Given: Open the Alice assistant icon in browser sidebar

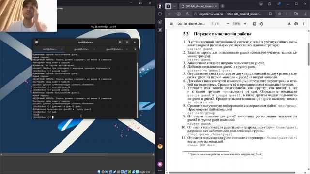Looking at the screenshot, I should pyautogui.click(x=160, y=164).
